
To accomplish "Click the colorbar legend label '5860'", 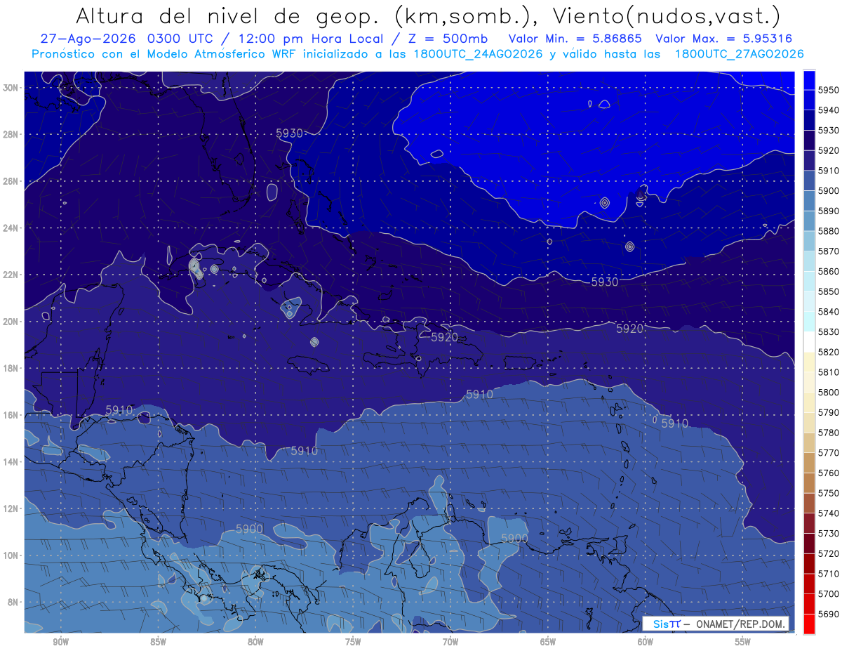I will point(828,271).
